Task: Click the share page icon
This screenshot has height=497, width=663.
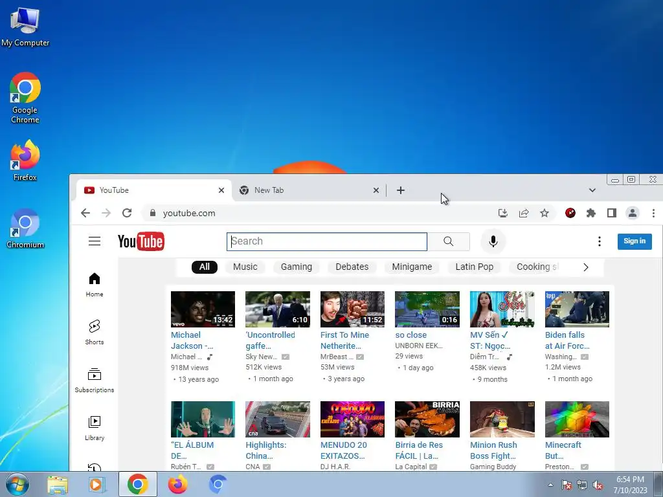Action: [x=524, y=213]
